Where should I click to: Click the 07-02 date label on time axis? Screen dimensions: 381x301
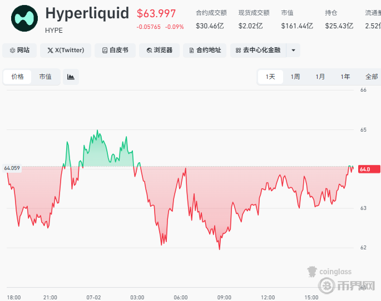pos(93,297)
